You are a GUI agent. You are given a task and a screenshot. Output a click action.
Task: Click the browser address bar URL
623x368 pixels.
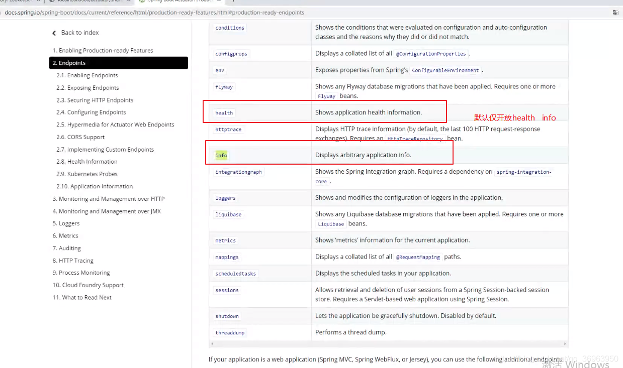(x=154, y=13)
